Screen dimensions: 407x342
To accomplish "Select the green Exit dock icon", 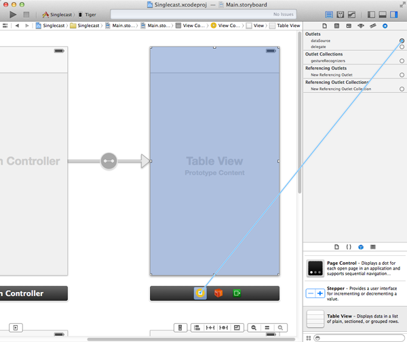I will point(237,293).
